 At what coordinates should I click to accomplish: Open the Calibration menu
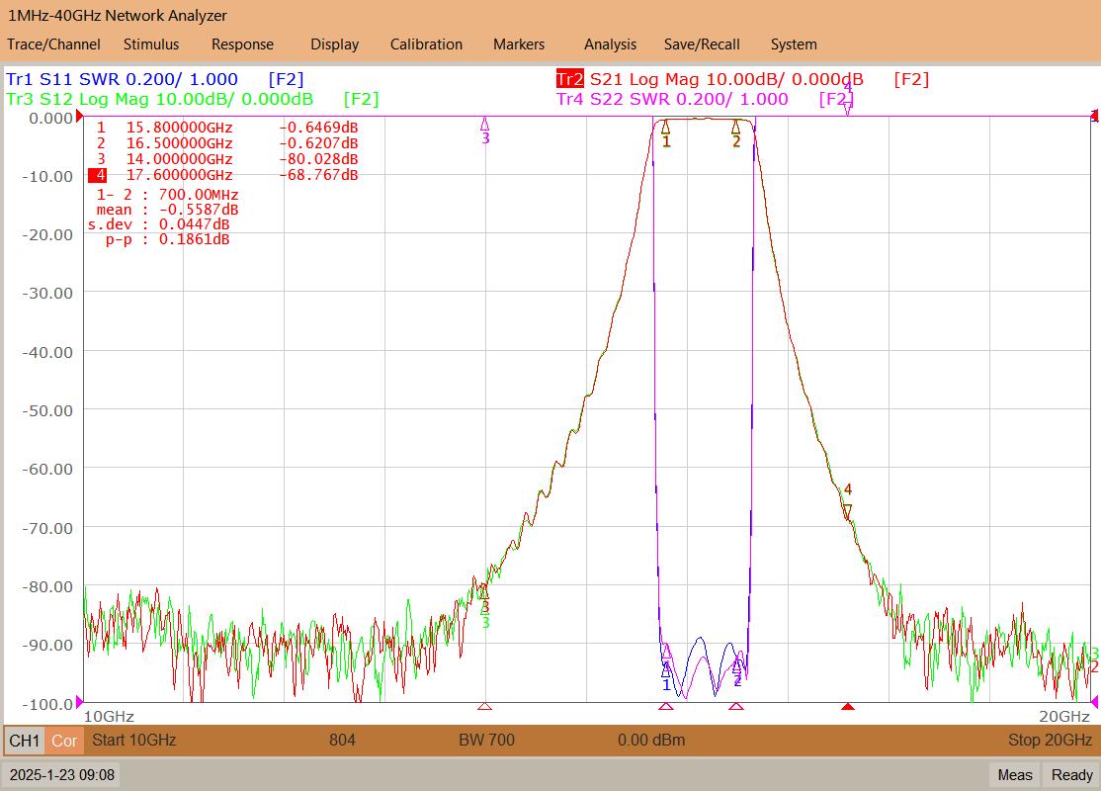point(426,44)
